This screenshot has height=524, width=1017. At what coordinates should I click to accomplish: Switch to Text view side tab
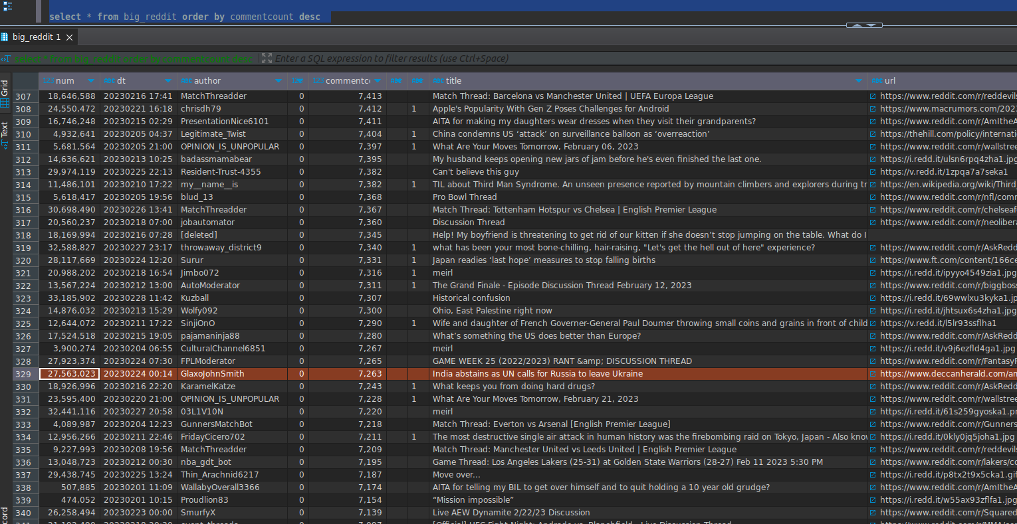[5, 135]
